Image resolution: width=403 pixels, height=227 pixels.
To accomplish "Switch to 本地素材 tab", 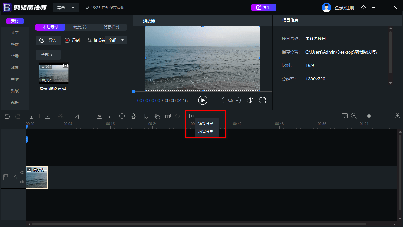I will (x=50, y=27).
